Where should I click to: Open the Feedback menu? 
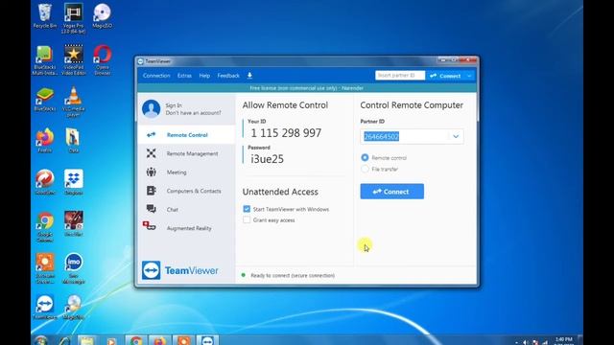point(228,76)
